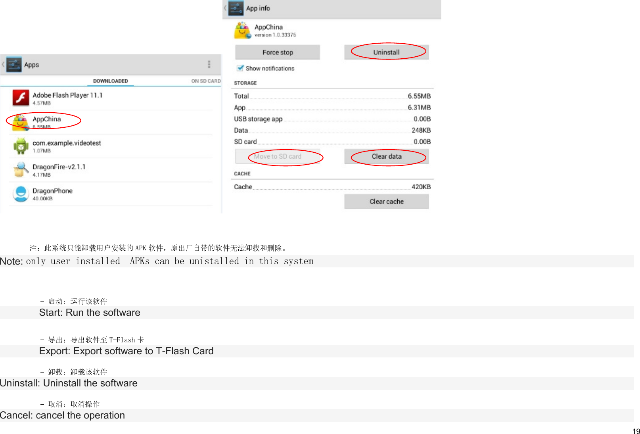Image resolution: width=640 pixels, height=434 pixels.
Task: Select AppChina list entry name
Action: point(47,119)
